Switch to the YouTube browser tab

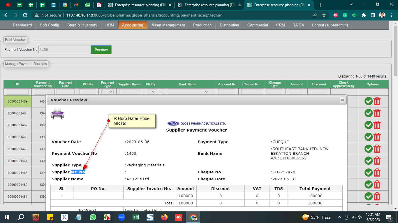click(8, 5)
